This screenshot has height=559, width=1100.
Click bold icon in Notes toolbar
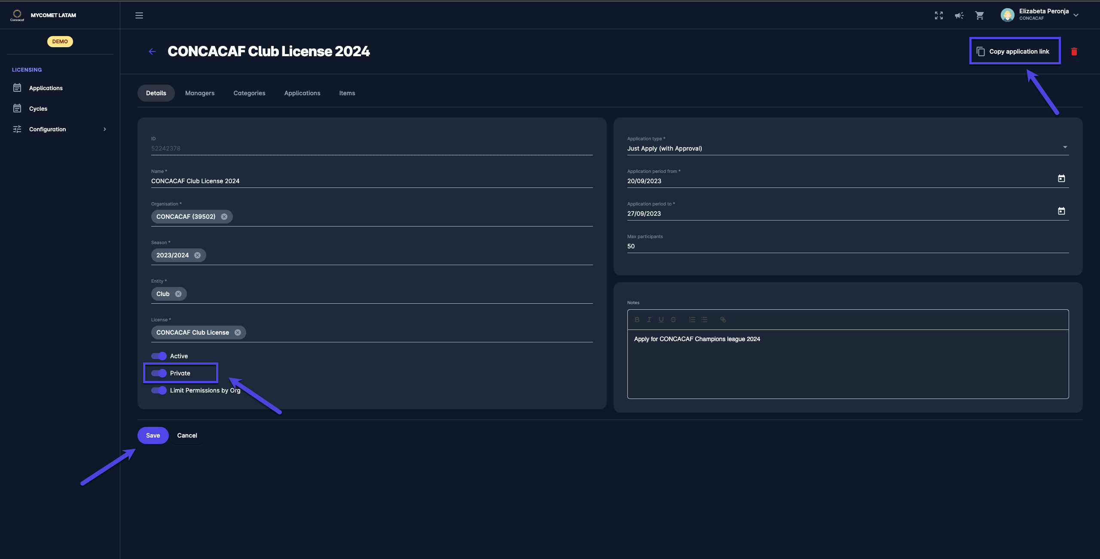tap(637, 320)
